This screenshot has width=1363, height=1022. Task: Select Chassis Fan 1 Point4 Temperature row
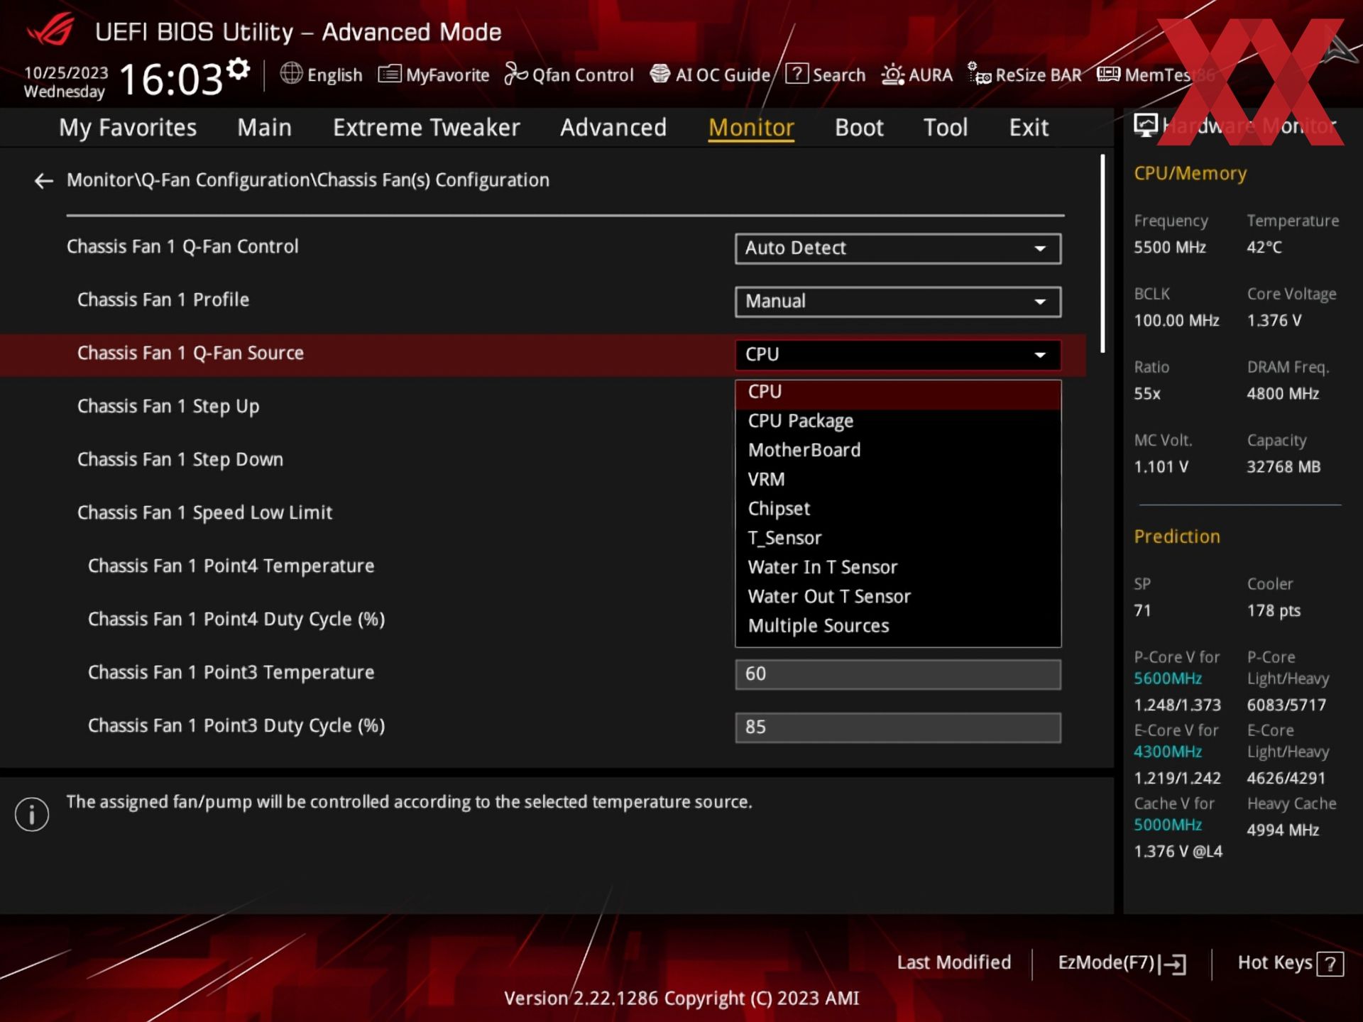tap(231, 566)
